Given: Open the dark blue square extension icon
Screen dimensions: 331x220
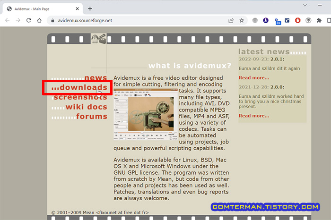Looking at the screenshot, I should (287, 20).
